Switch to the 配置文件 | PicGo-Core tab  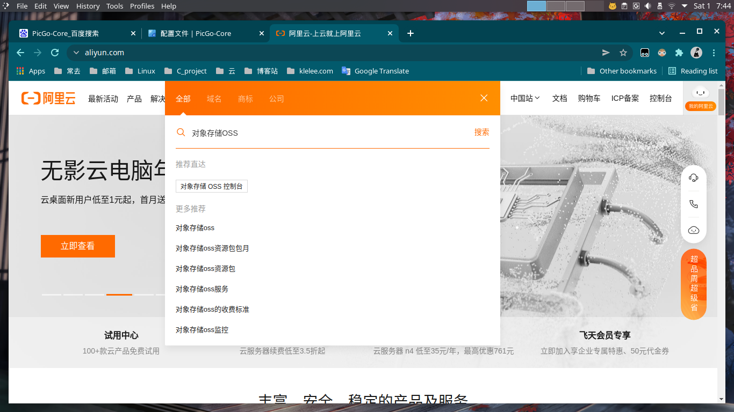tap(205, 33)
